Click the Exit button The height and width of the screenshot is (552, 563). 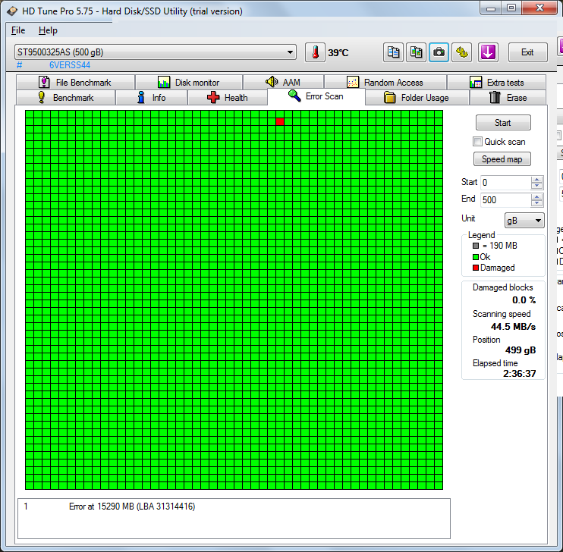[x=527, y=52]
